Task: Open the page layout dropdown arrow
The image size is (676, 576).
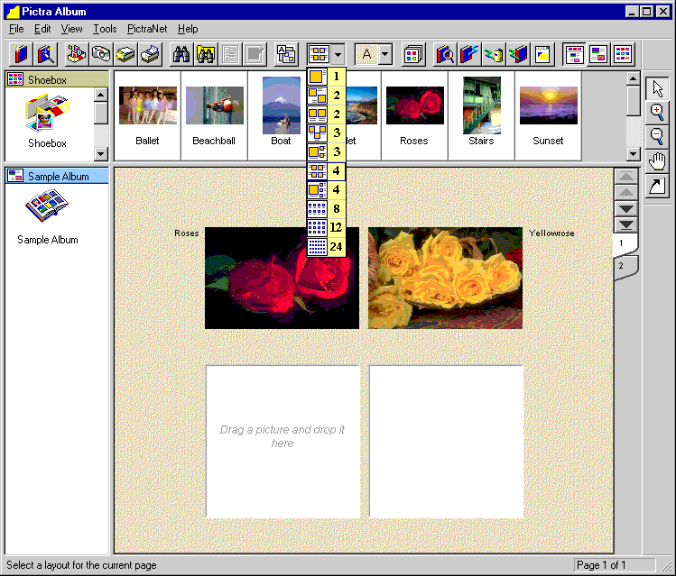Action: [x=338, y=54]
